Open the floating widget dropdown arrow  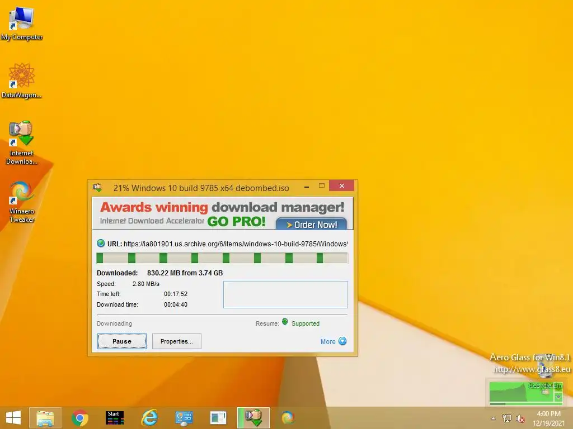(x=558, y=397)
